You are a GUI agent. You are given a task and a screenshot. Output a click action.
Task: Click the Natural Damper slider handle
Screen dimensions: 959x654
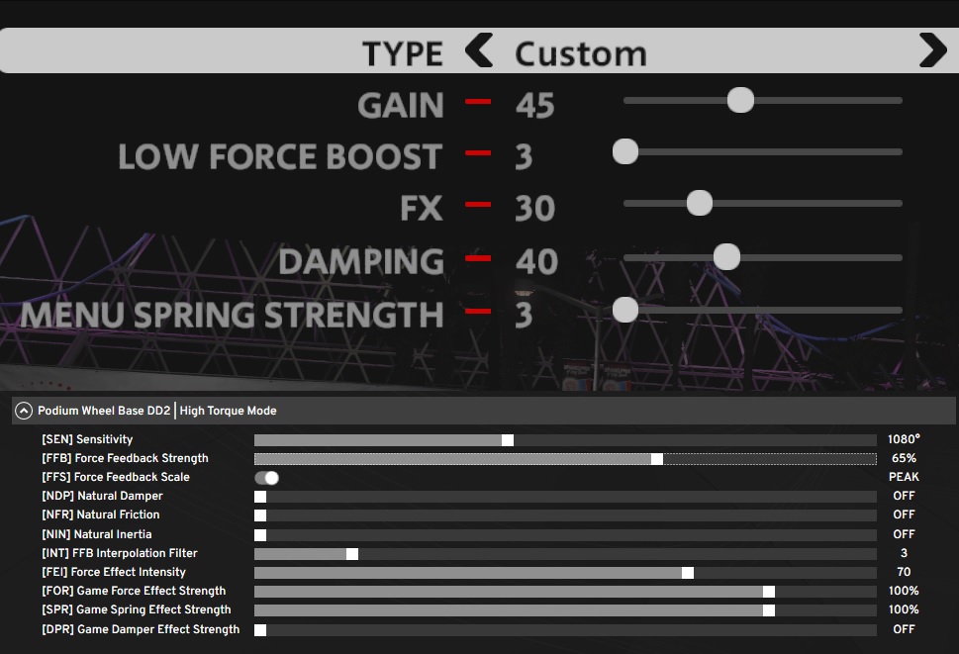(x=260, y=497)
